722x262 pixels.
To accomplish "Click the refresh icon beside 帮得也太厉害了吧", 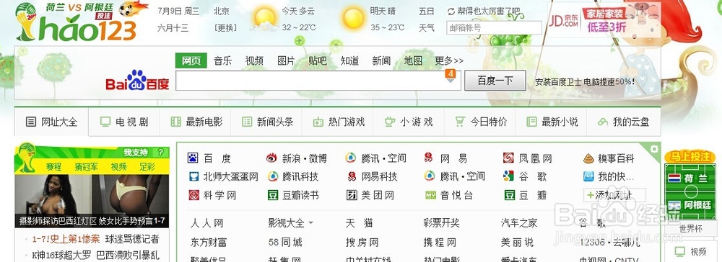I will pos(451,12).
